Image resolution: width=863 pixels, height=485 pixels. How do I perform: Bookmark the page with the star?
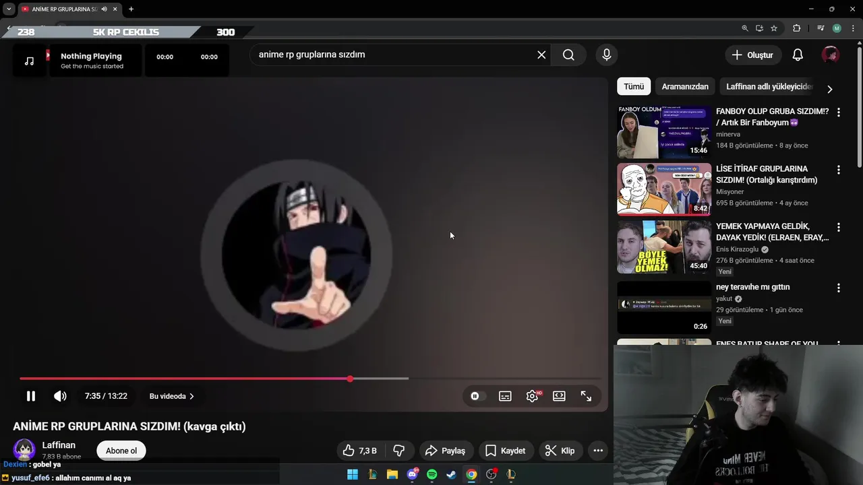[x=774, y=28]
